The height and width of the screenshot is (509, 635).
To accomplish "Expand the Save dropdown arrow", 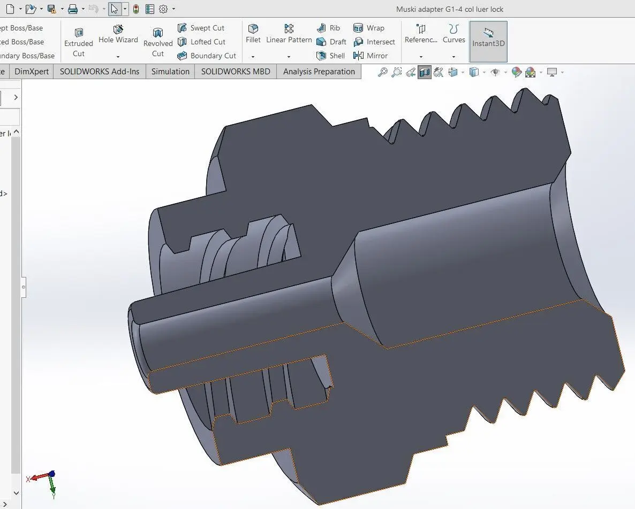I will [x=62, y=9].
